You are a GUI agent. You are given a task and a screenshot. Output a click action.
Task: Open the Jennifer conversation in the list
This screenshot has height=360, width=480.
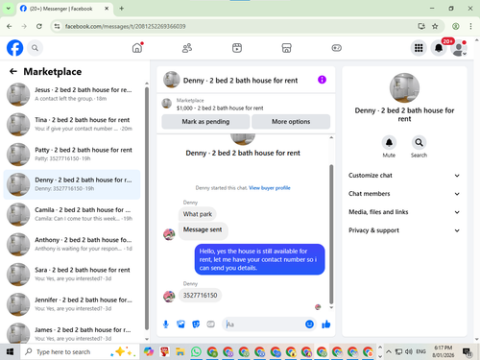pyautogui.click(x=72, y=304)
